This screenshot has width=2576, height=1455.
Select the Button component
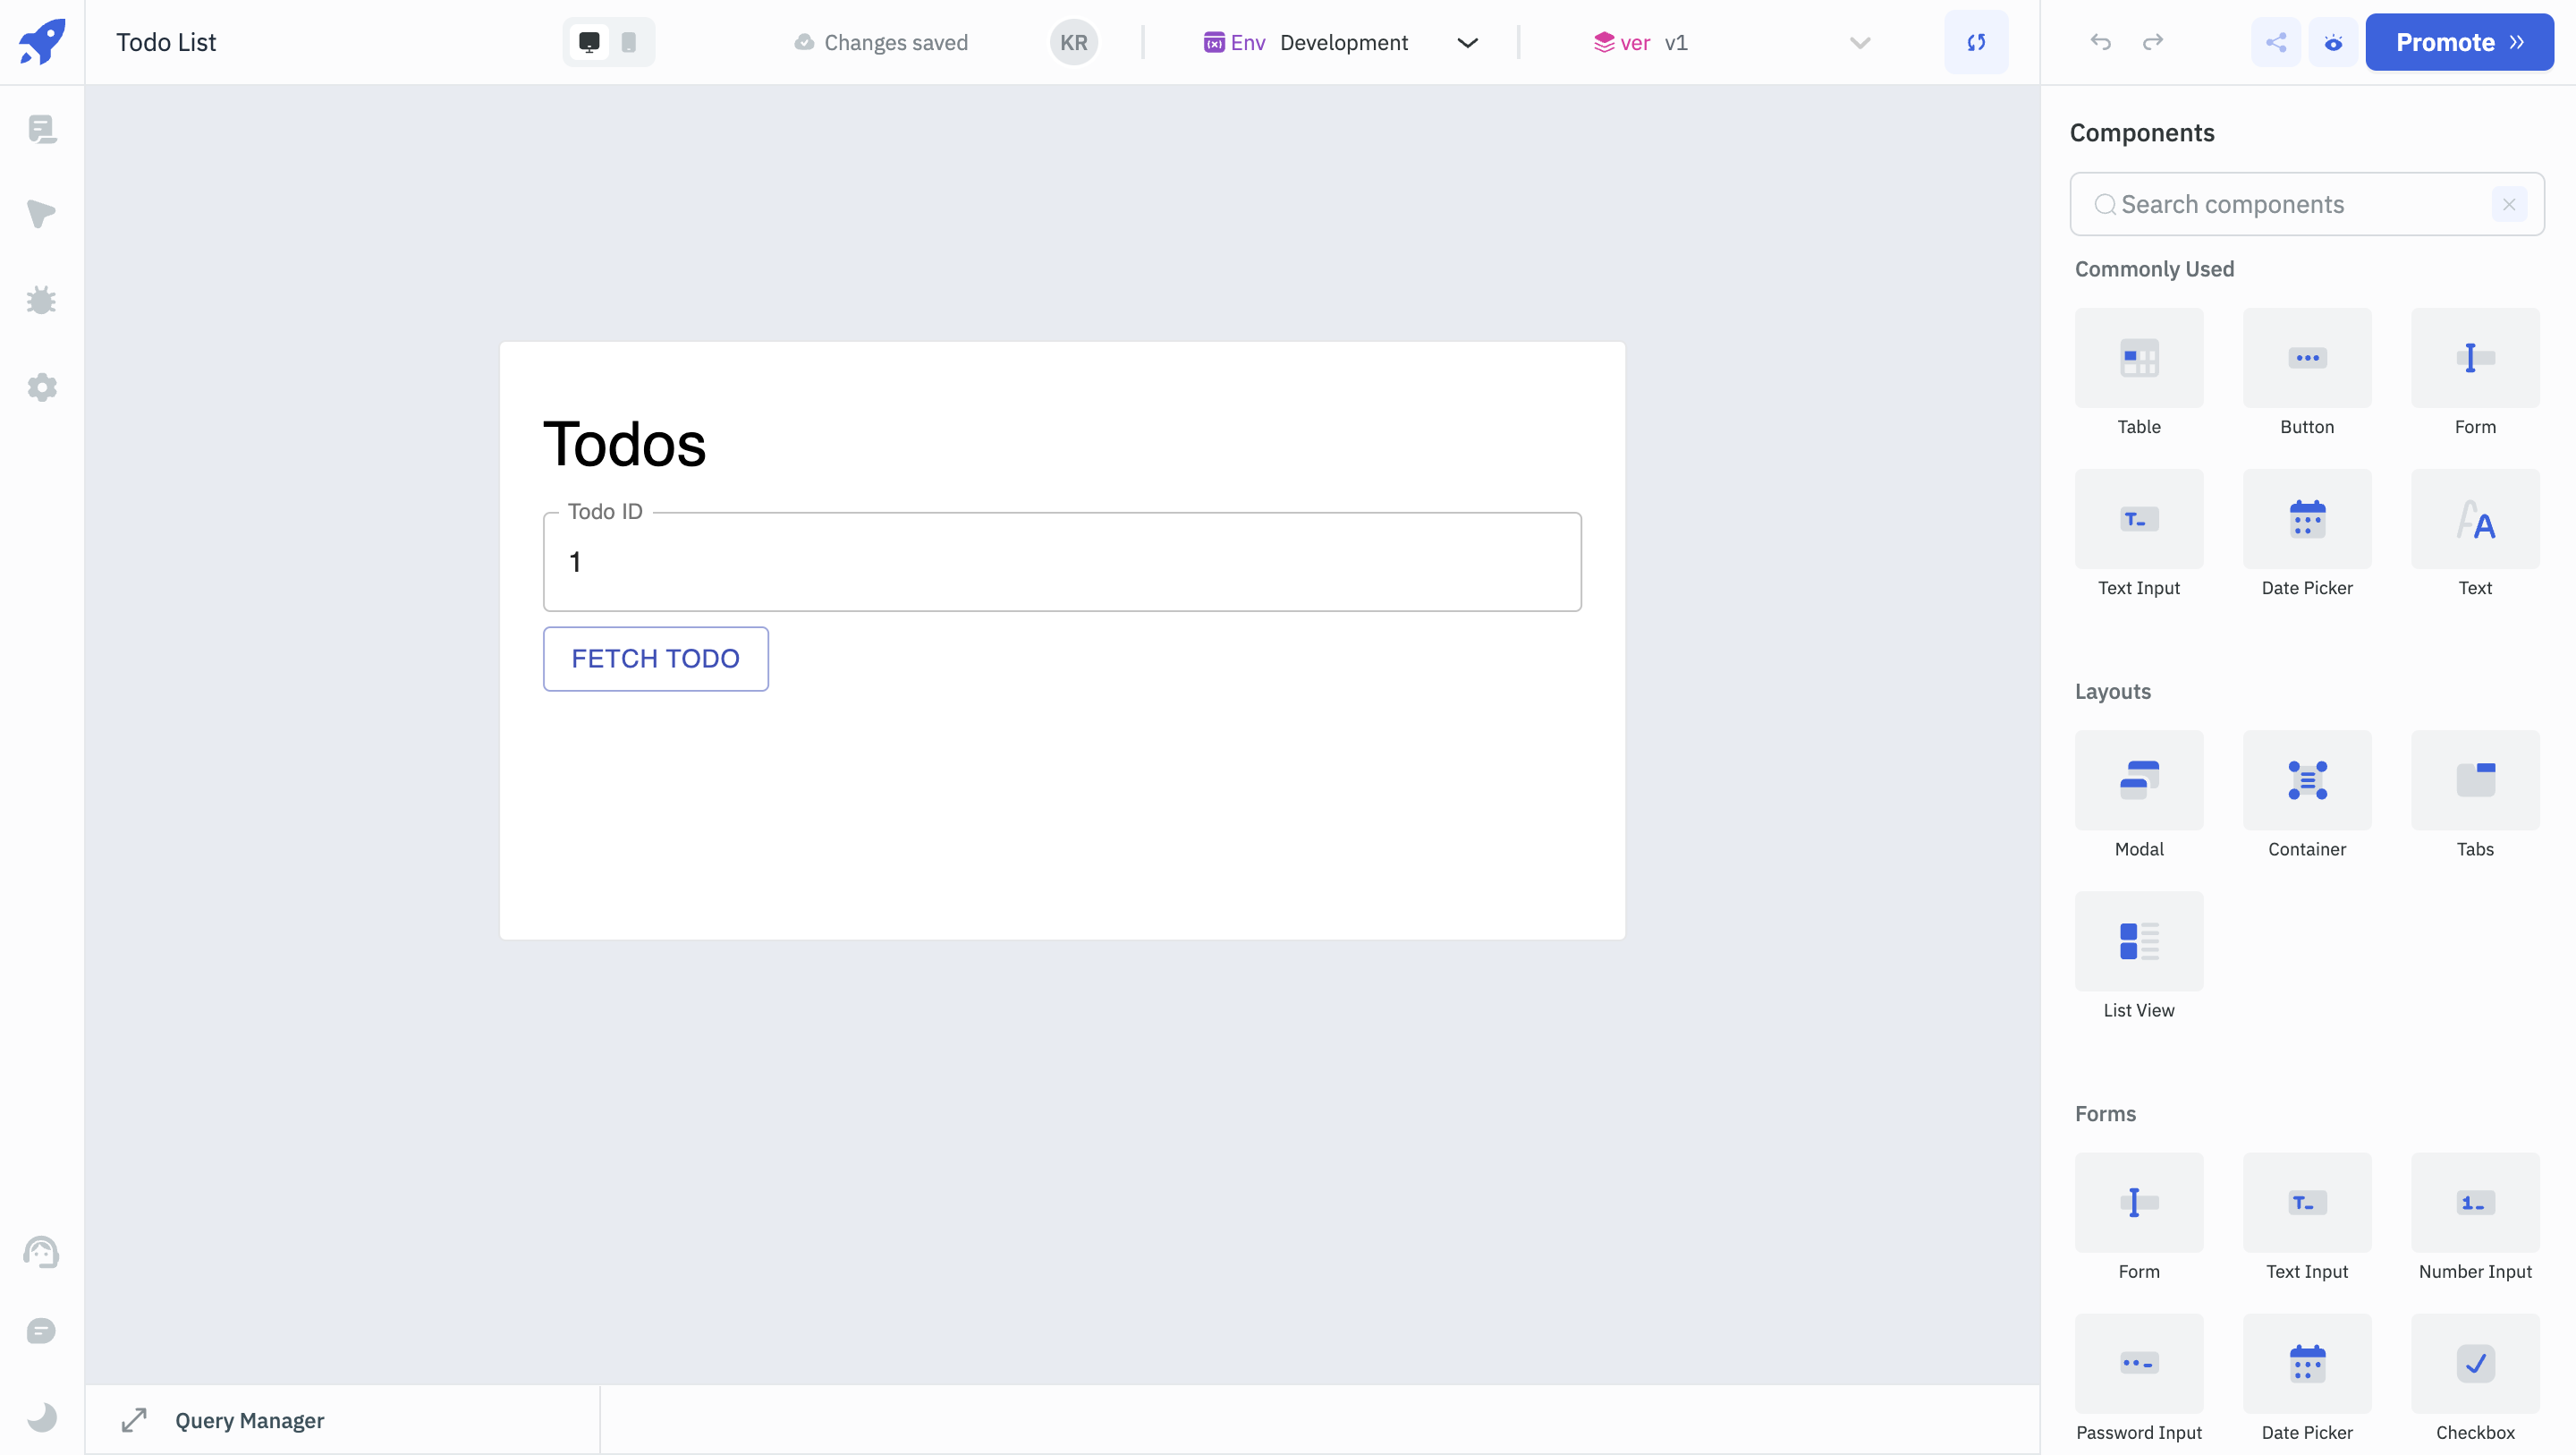click(2307, 373)
